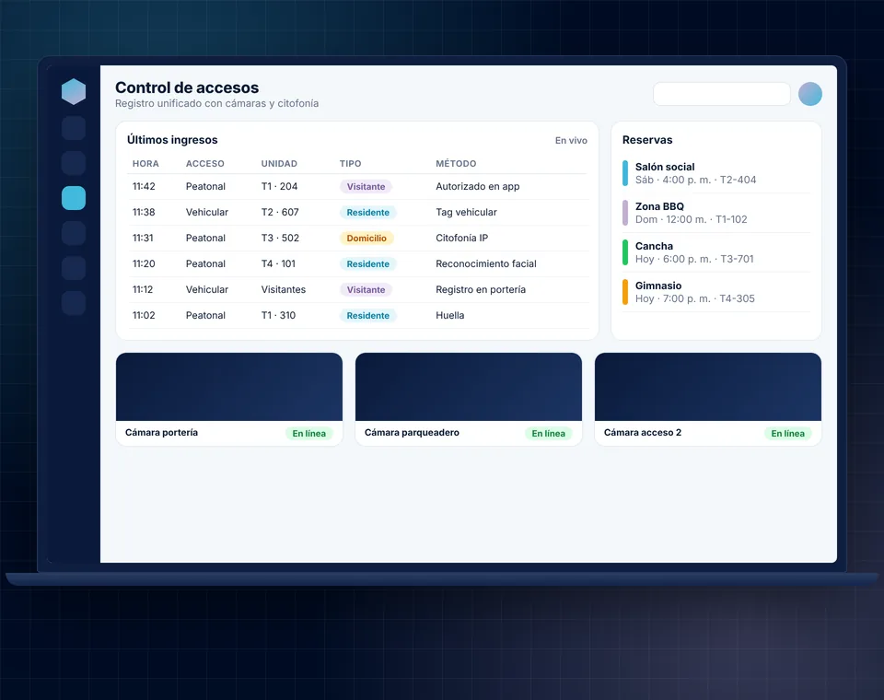Select the 11:12 Registro en portería row
Viewport: 884px width, 700px height.
point(357,290)
